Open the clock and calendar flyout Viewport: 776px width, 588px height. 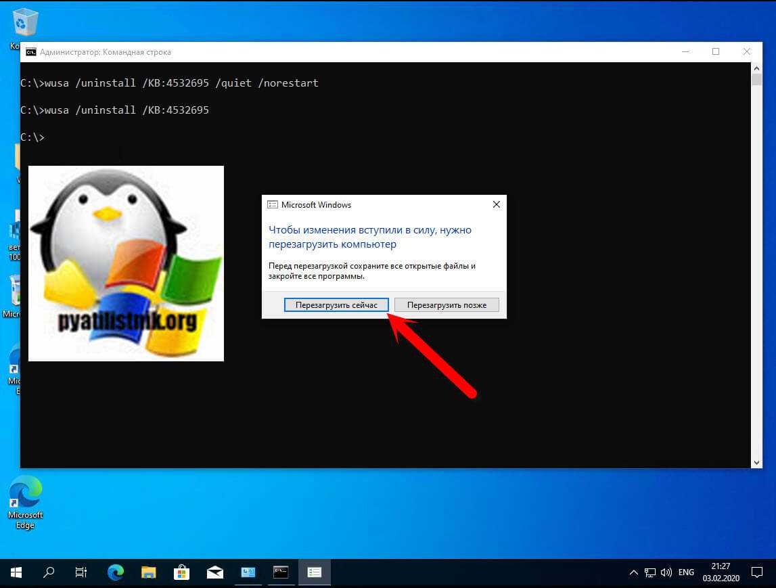721,572
